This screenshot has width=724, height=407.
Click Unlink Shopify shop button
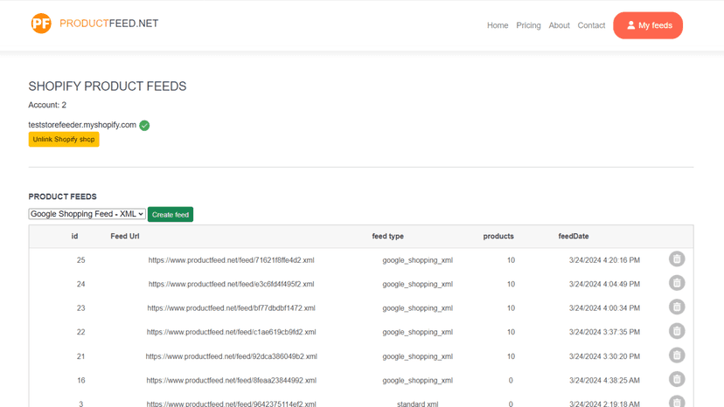64,140
